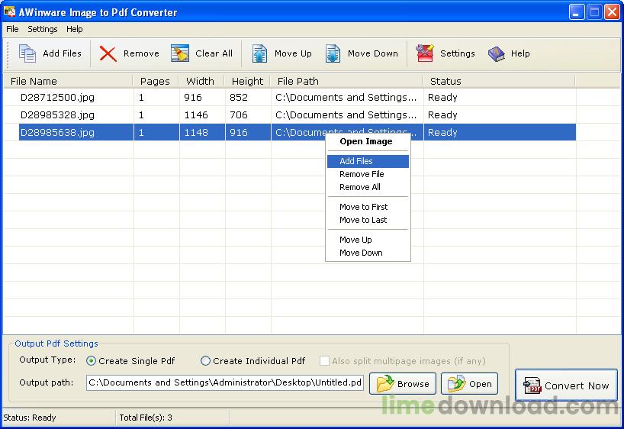
Task: Click the Add Files toolbar label
Action: coord(62,53)
